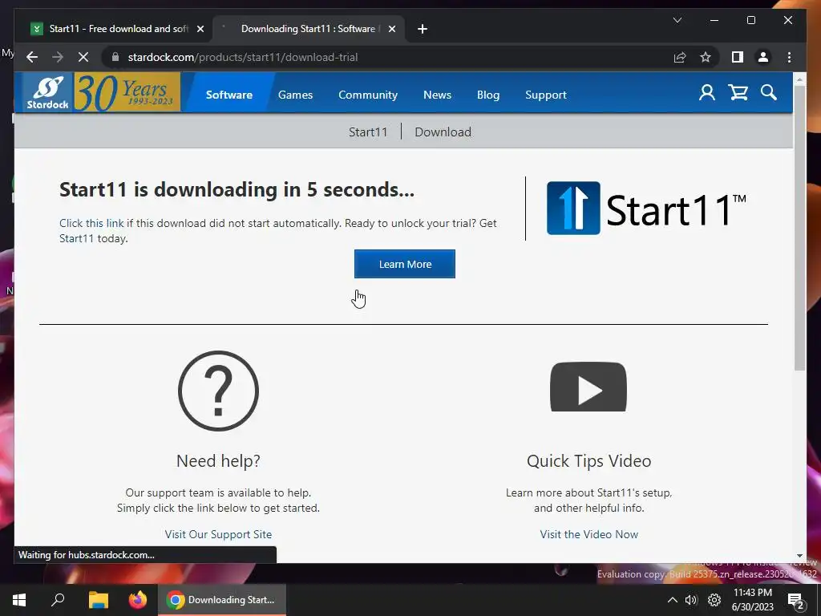Click the site search magnifier icon
The image size is (821, 616).
[769, 93]
